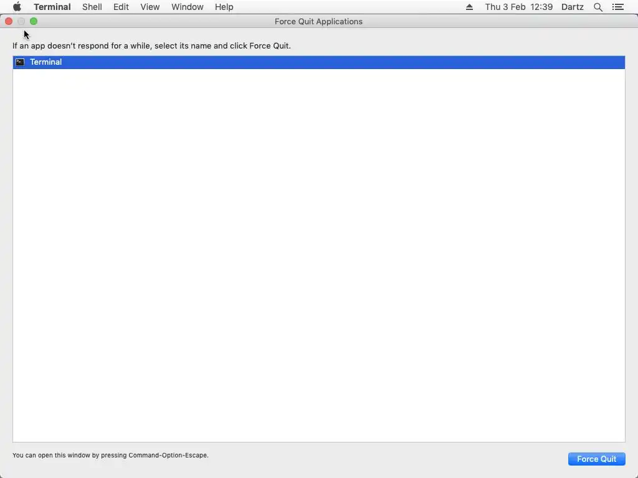Click the date and time clock
Viewport: 638px width, 478px height.
tap(518, 7)
